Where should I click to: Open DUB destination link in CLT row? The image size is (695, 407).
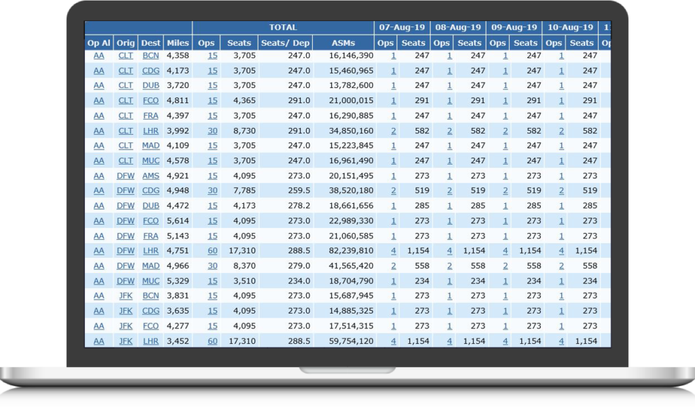click(151, 85)
